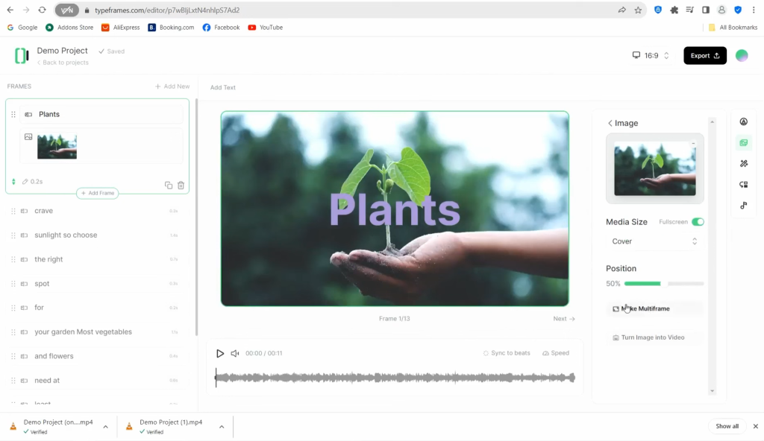This screenshot has width=764, height=441.
Task: Reload the browser page
Action: (42, 10)
